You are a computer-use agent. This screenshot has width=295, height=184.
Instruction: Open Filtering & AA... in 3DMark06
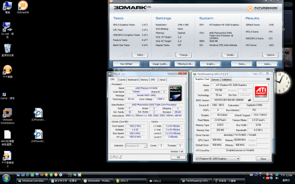185,64
